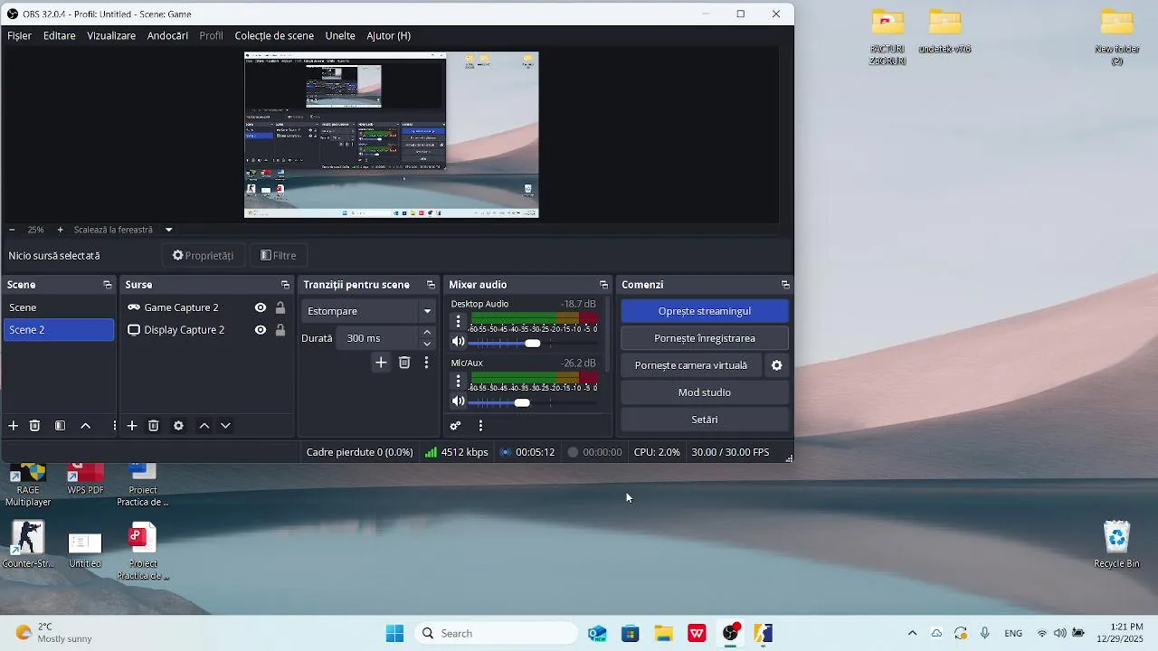Open Desktop Audio three-dot options

(458, 321)
